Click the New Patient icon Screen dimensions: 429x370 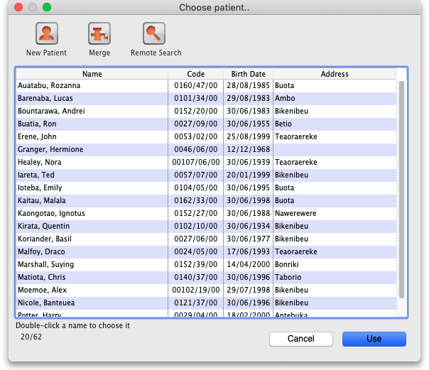click(47, 33)
